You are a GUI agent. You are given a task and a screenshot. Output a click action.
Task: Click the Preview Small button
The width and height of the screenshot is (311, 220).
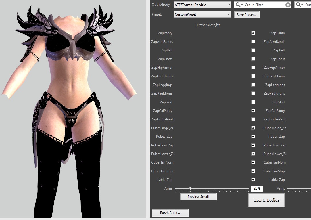point(198,197)
